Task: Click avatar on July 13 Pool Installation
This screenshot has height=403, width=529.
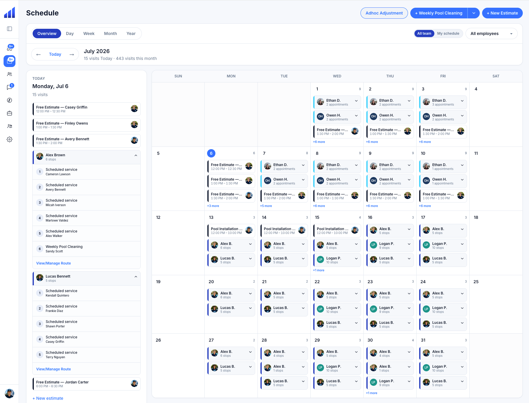Action: pos(249,230)
